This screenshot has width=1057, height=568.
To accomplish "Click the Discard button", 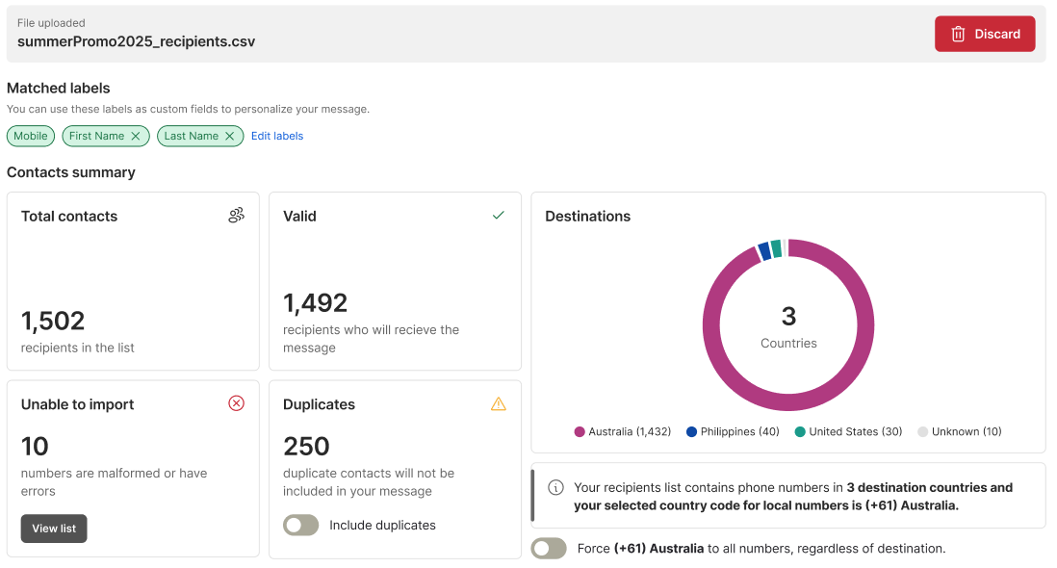I will tap(984, 34).
